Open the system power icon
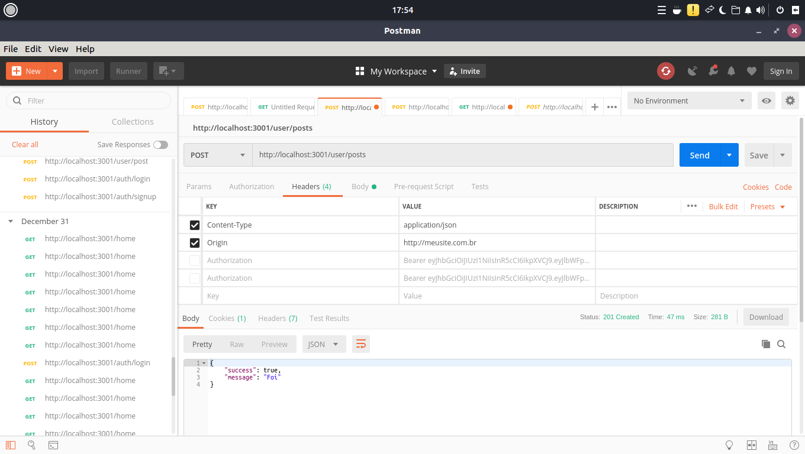Viewport: 805px width, 454px height. pyautogui.click(x=780, y=10)
